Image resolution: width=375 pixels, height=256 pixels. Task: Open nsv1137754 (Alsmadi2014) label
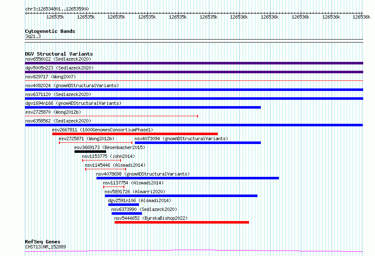[x=133, y=183]
